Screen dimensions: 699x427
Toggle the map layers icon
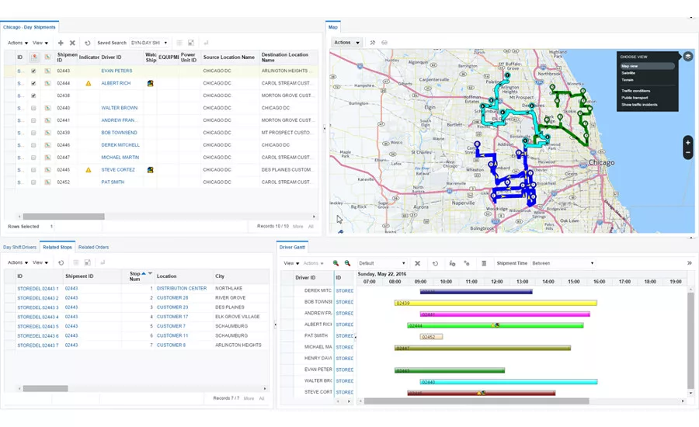(688, 57)
